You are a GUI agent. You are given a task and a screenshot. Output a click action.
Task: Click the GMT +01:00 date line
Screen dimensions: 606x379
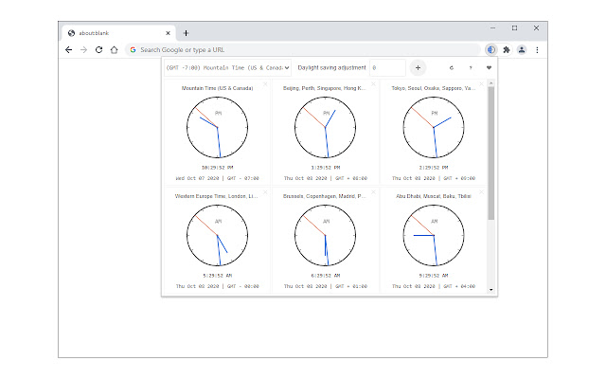click(x=326, y=286)
